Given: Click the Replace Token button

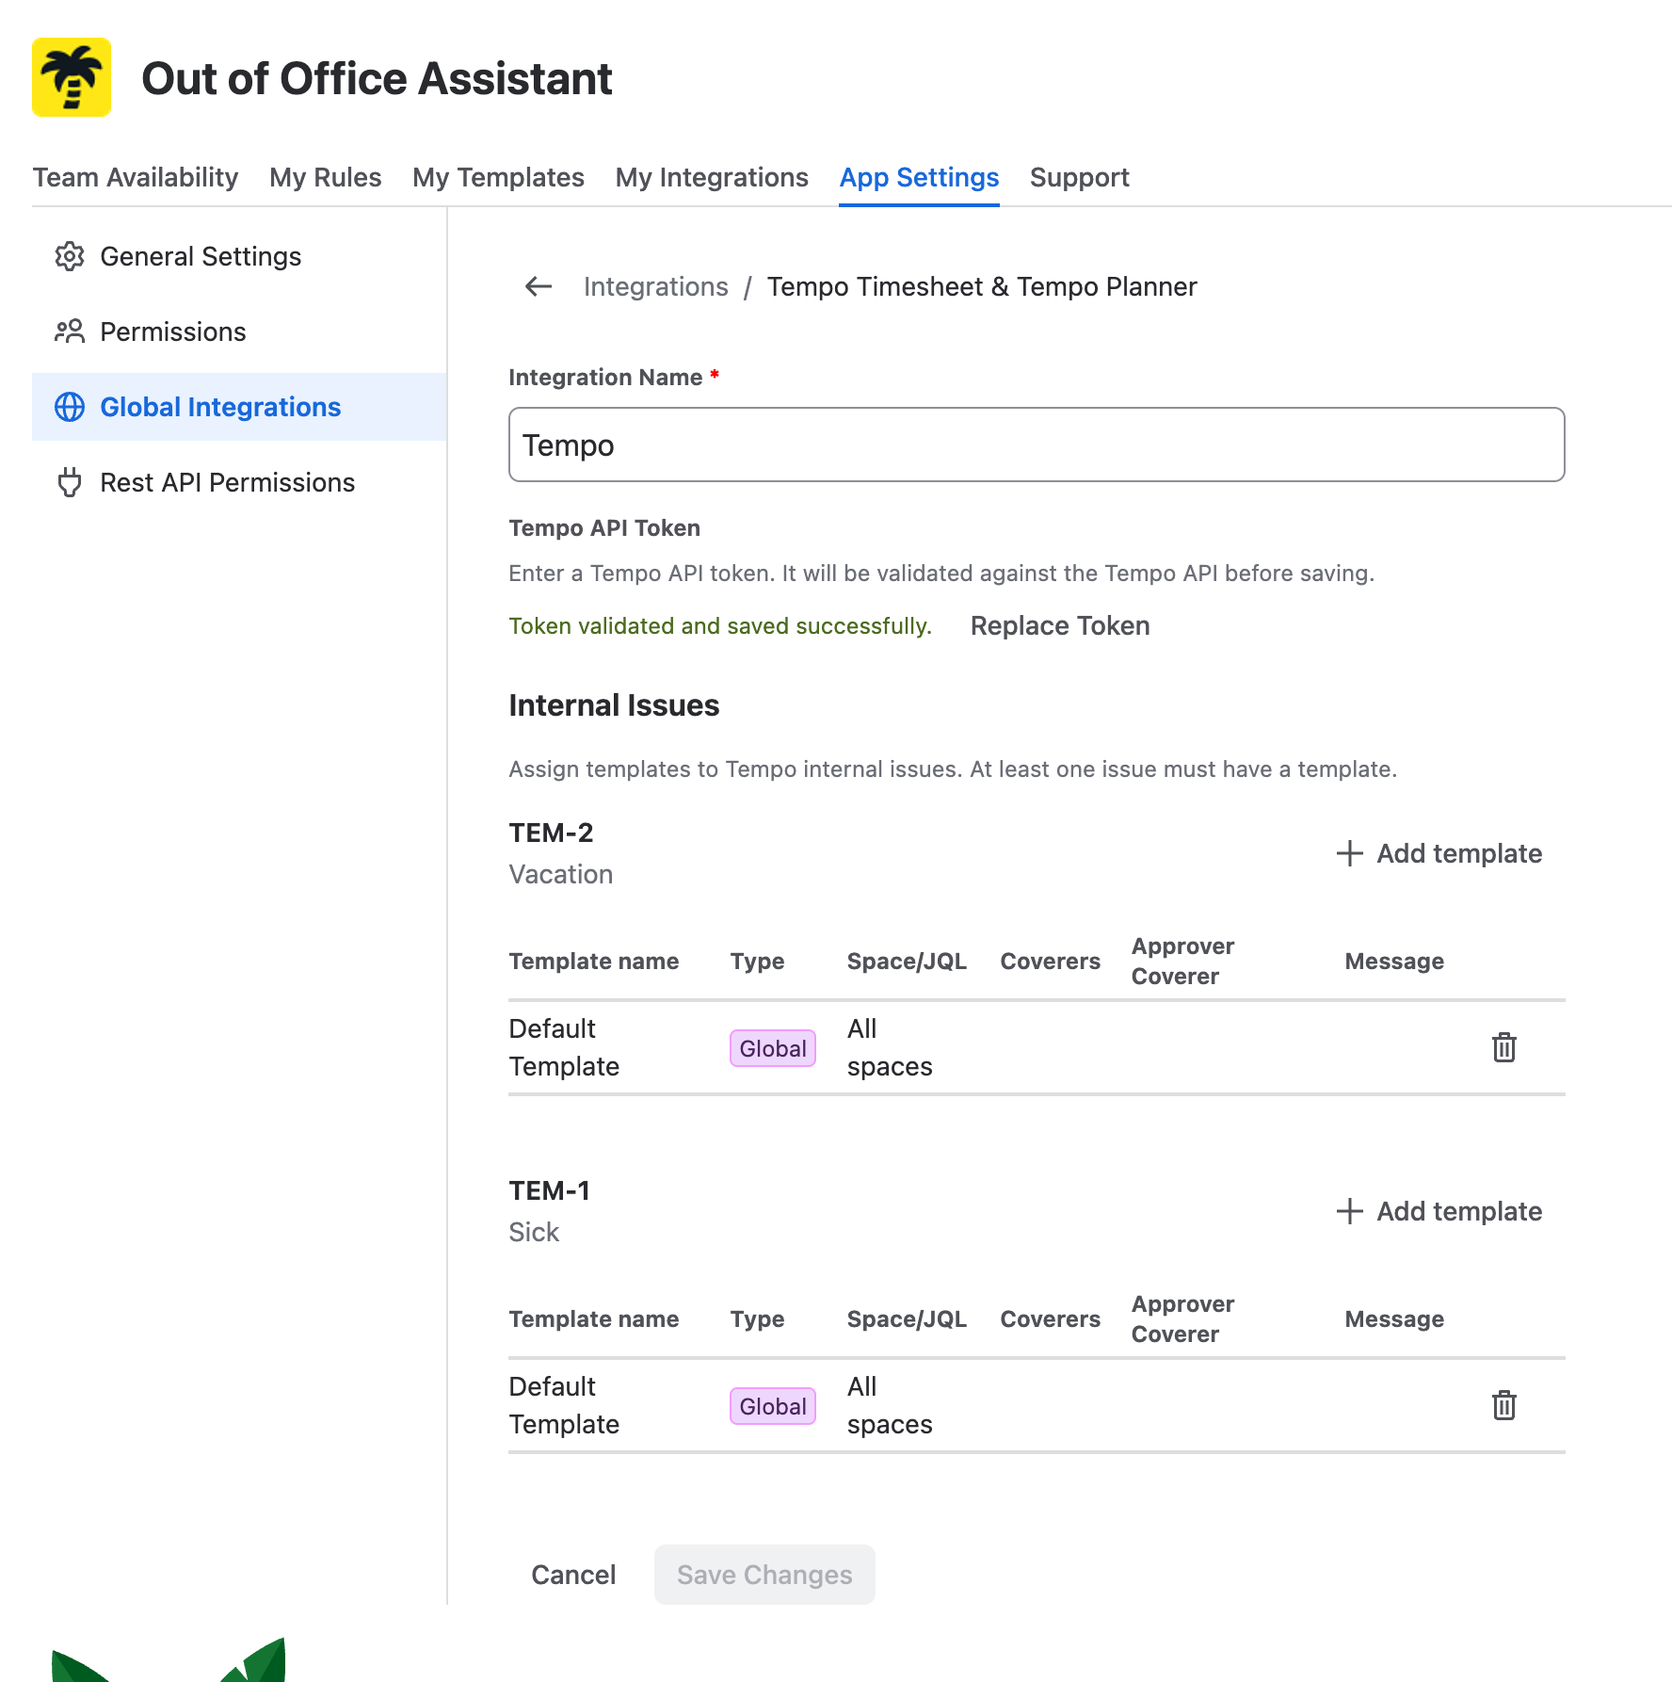Looking at the screenshot, I should pos(1060,626).
